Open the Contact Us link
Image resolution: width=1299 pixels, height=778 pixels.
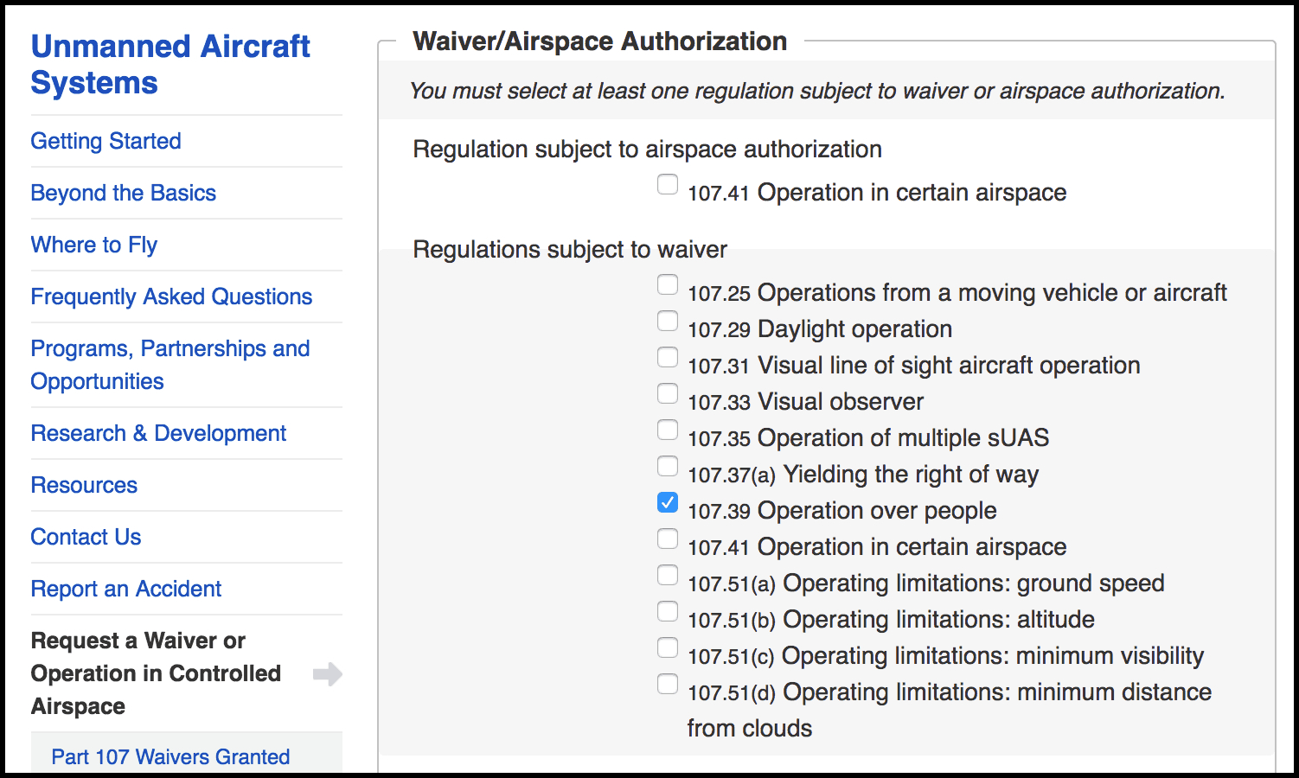(86, 537)
